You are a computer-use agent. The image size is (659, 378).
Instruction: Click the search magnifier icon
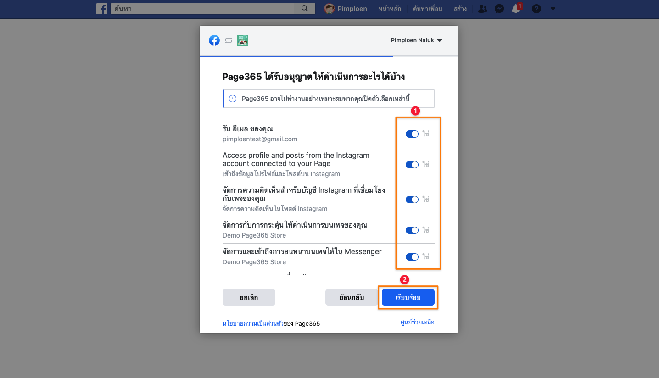coord(305,9)
